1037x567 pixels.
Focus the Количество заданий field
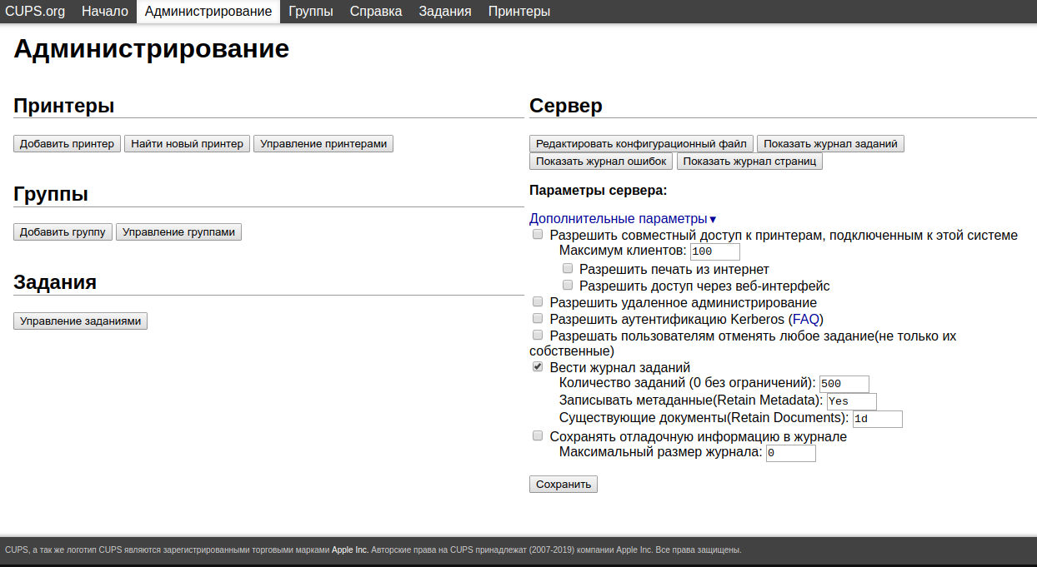click(844, 384)
